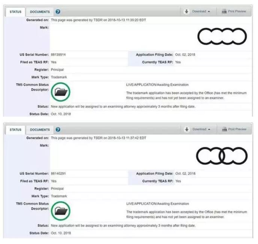Click Status Date 'Oct. 10, 2018' in bottom panel
The width and height of the screenshot is (258, 244).
(x=61, y=233)
